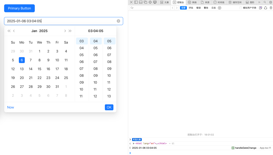Click the reload/preserve log circular icon

point(265,8)
